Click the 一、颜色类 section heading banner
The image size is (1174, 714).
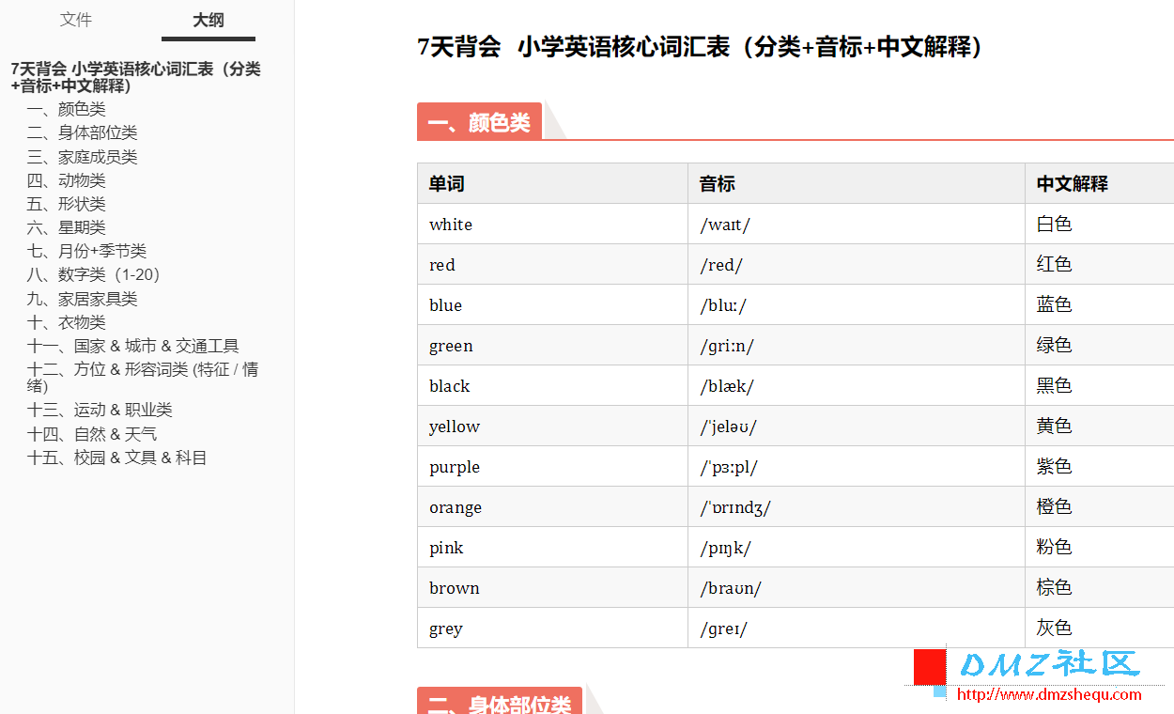(479, 122)
